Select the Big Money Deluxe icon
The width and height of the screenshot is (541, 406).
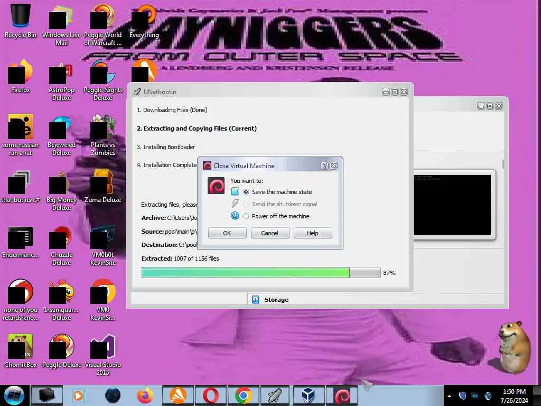pyautogui.click(x=61, y=190)
